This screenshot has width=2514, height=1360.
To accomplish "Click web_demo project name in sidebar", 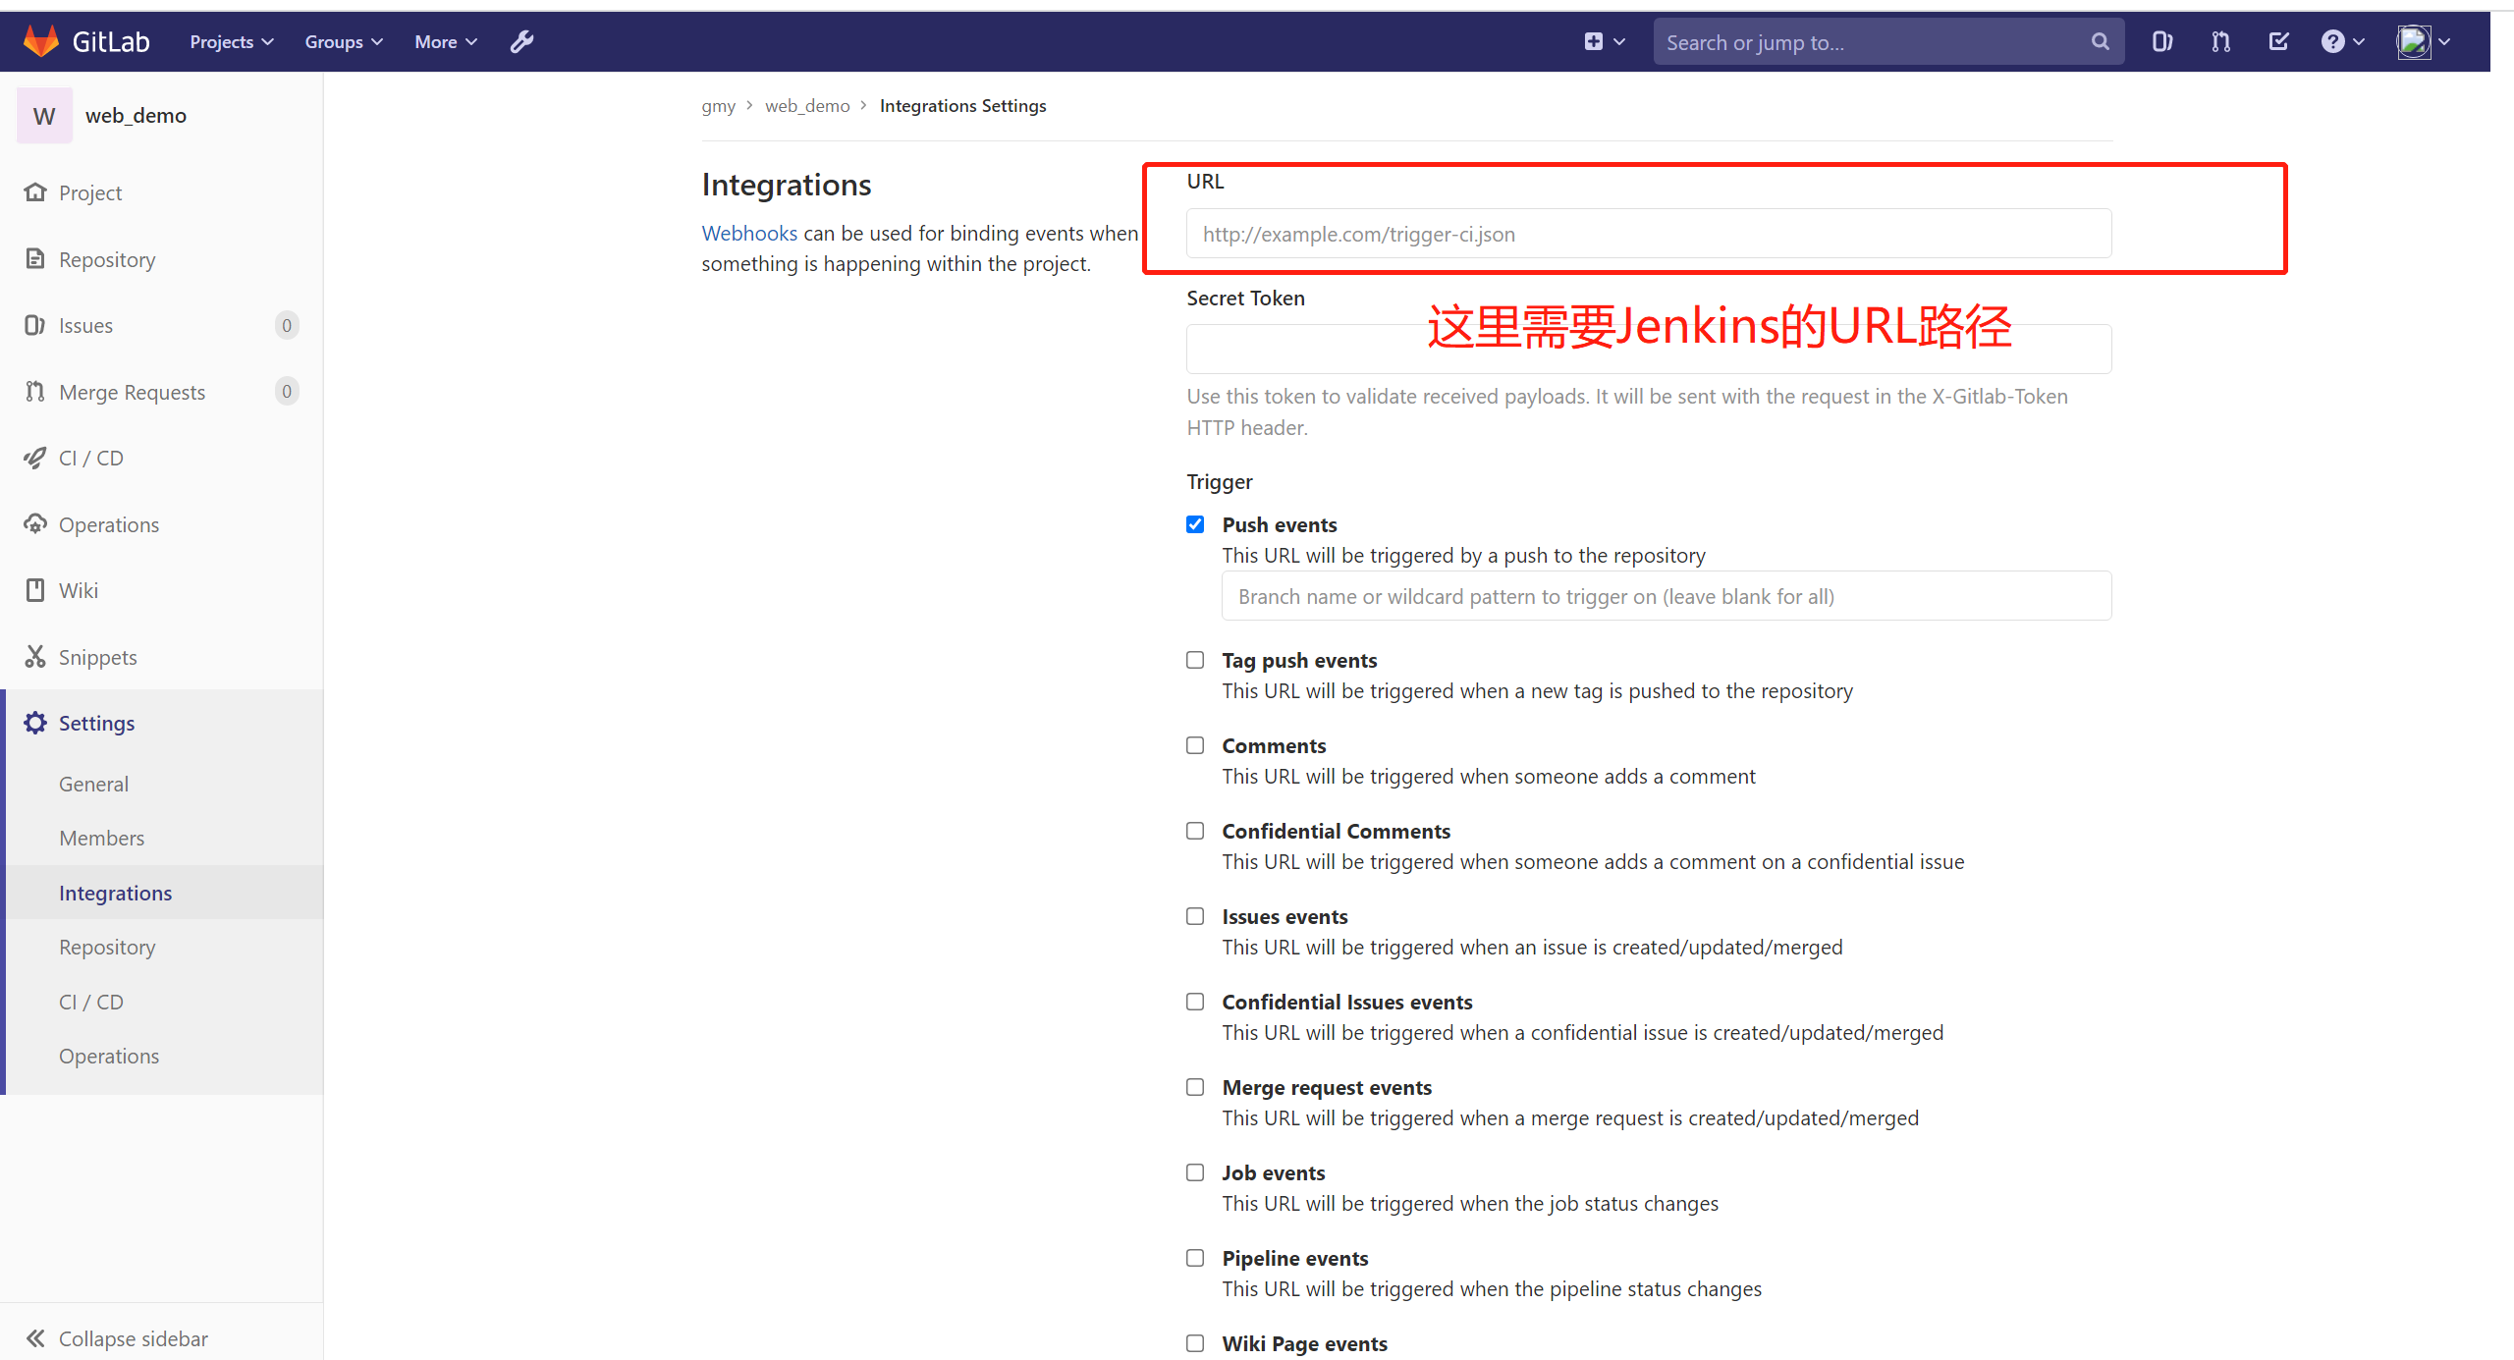I will pyautogui.click(x=136, y=116).
